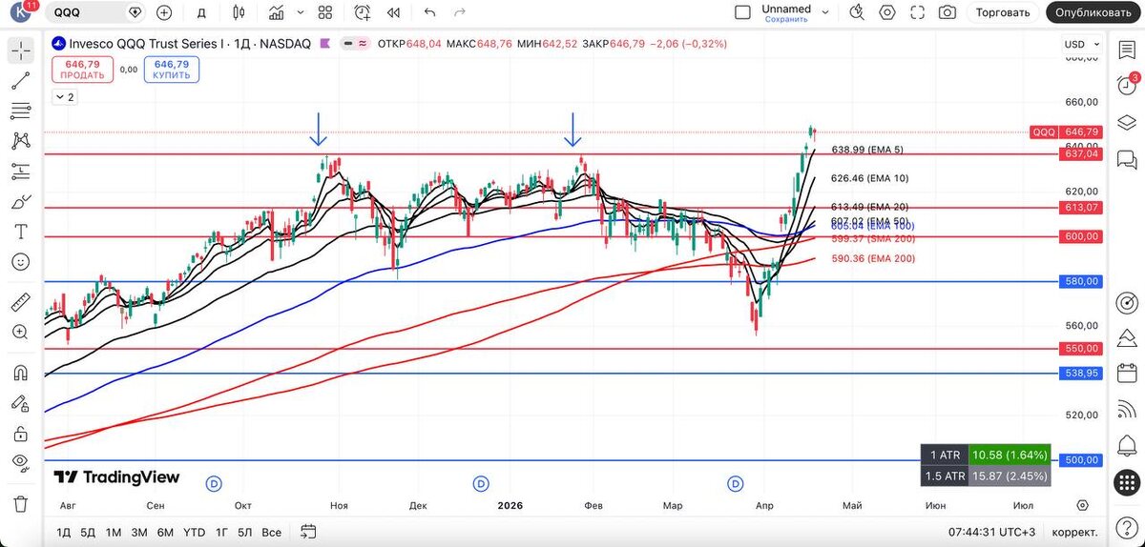This screenshot has width=1145, height=547.
Task: Delete drawings with trash icon
Action: [21, 503]
